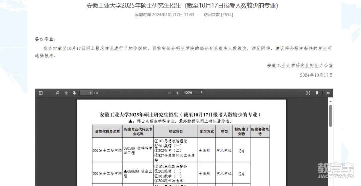The height and width of the screenshot is (186, 361).
Task: Click the date '2024年10月17日' under signature
Action: (x=316, y=75)
